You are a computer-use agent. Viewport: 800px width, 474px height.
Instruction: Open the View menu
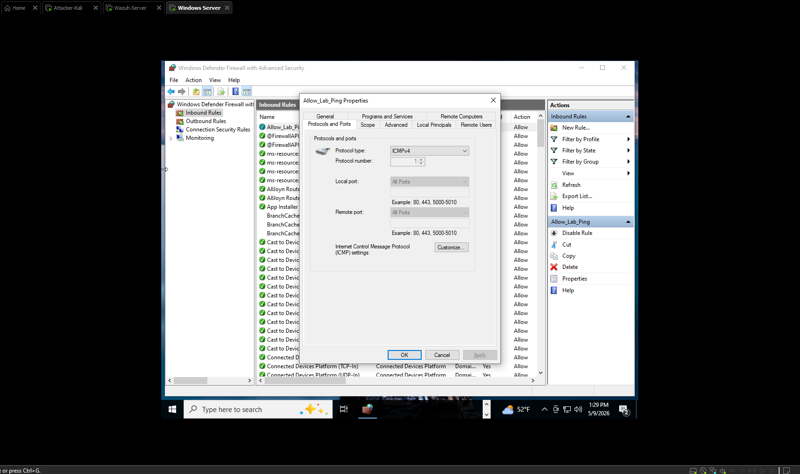(x=215, y=80)
